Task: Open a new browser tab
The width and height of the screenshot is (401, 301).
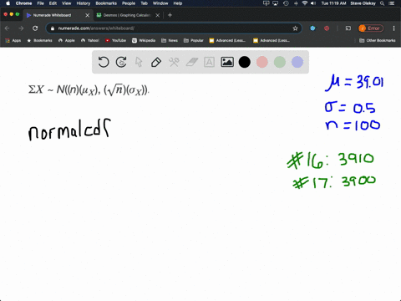Action: click(x=170, y=15)
